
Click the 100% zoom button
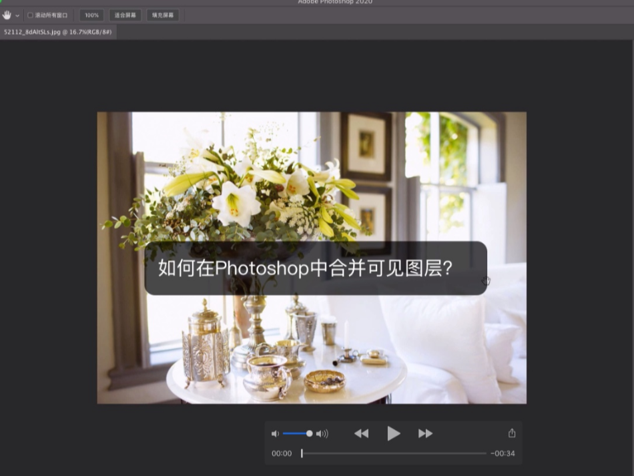[x=91, y=15]
